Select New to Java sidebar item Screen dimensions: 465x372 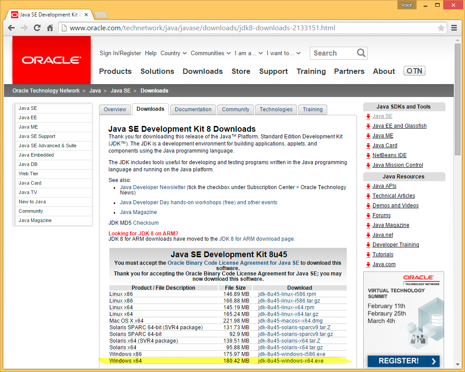tap(53, 202)
